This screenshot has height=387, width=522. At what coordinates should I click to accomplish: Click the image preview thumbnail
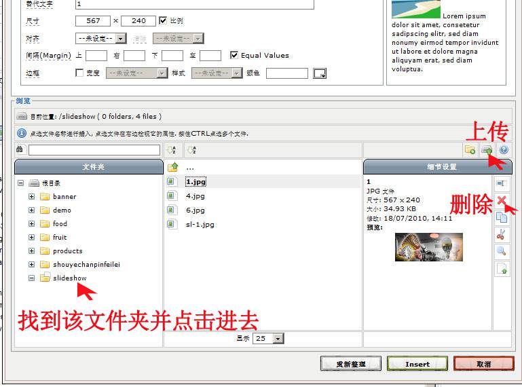(x=428, y=247)
